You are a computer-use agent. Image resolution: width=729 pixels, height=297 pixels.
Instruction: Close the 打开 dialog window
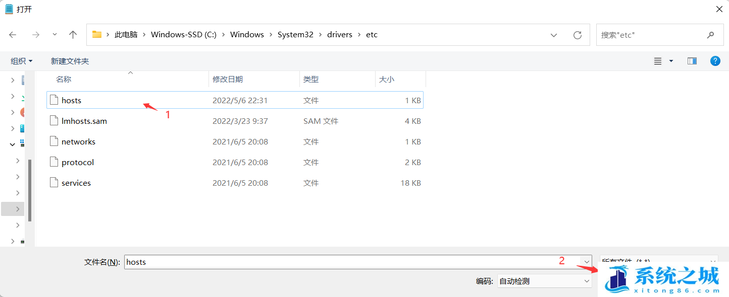point(719,9)
